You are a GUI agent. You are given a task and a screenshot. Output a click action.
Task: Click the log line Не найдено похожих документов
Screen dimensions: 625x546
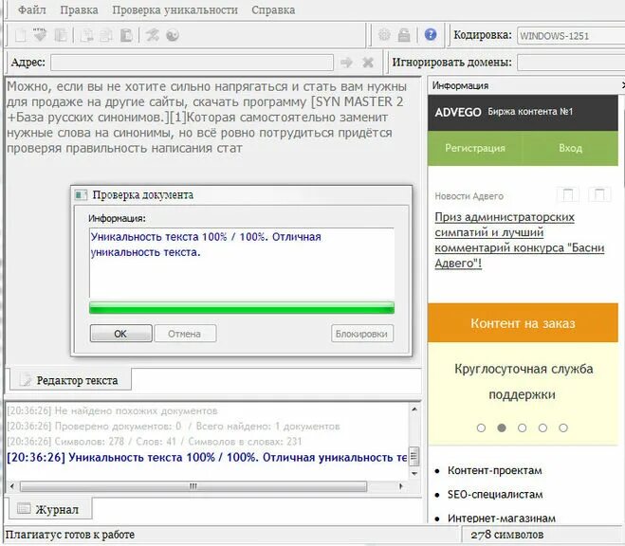(x=113, y=410)
